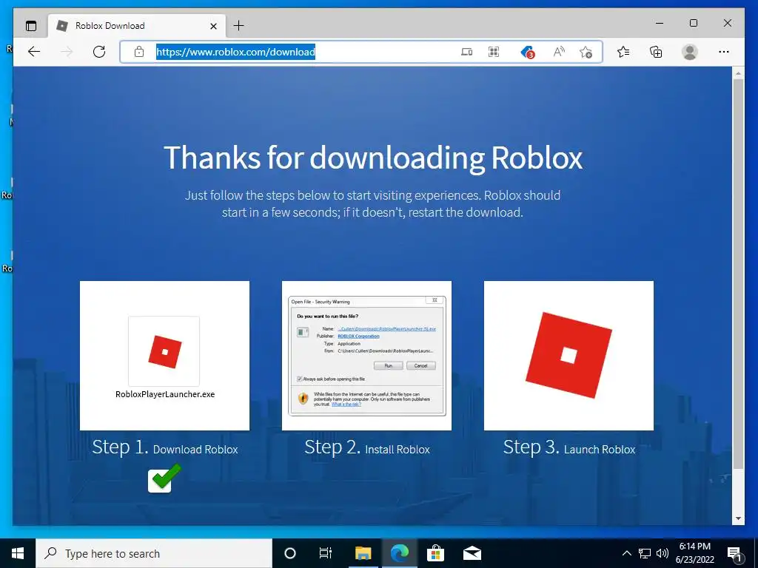Open Edge Settings and more menu
Screen dimensions: 758x568
click(x=724, y=52)
